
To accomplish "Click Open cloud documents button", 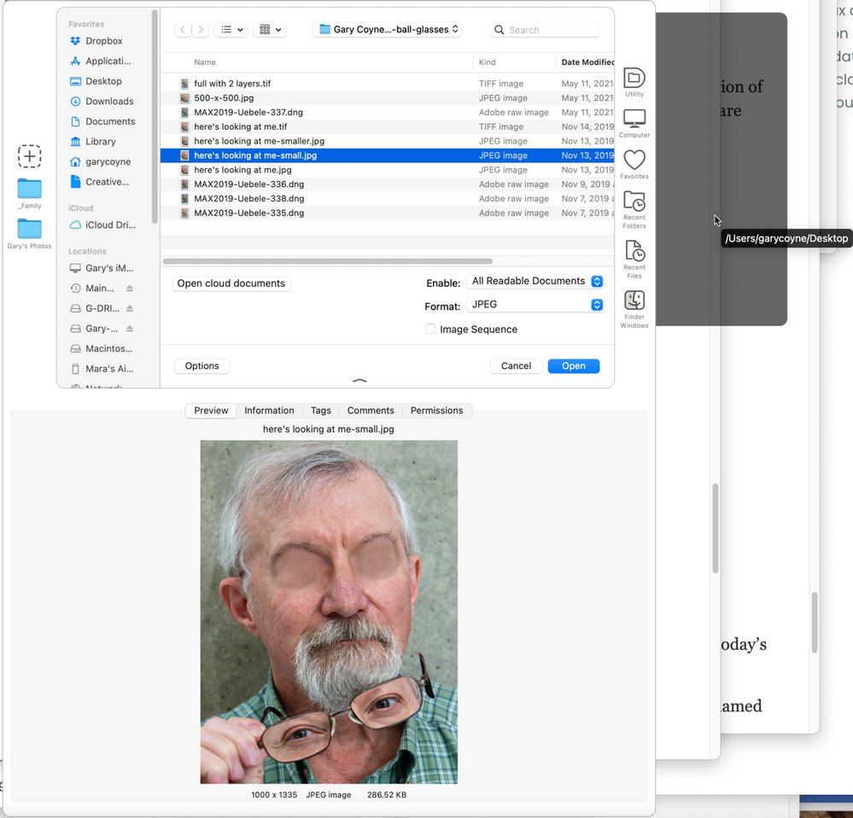I will pos(231,283).
